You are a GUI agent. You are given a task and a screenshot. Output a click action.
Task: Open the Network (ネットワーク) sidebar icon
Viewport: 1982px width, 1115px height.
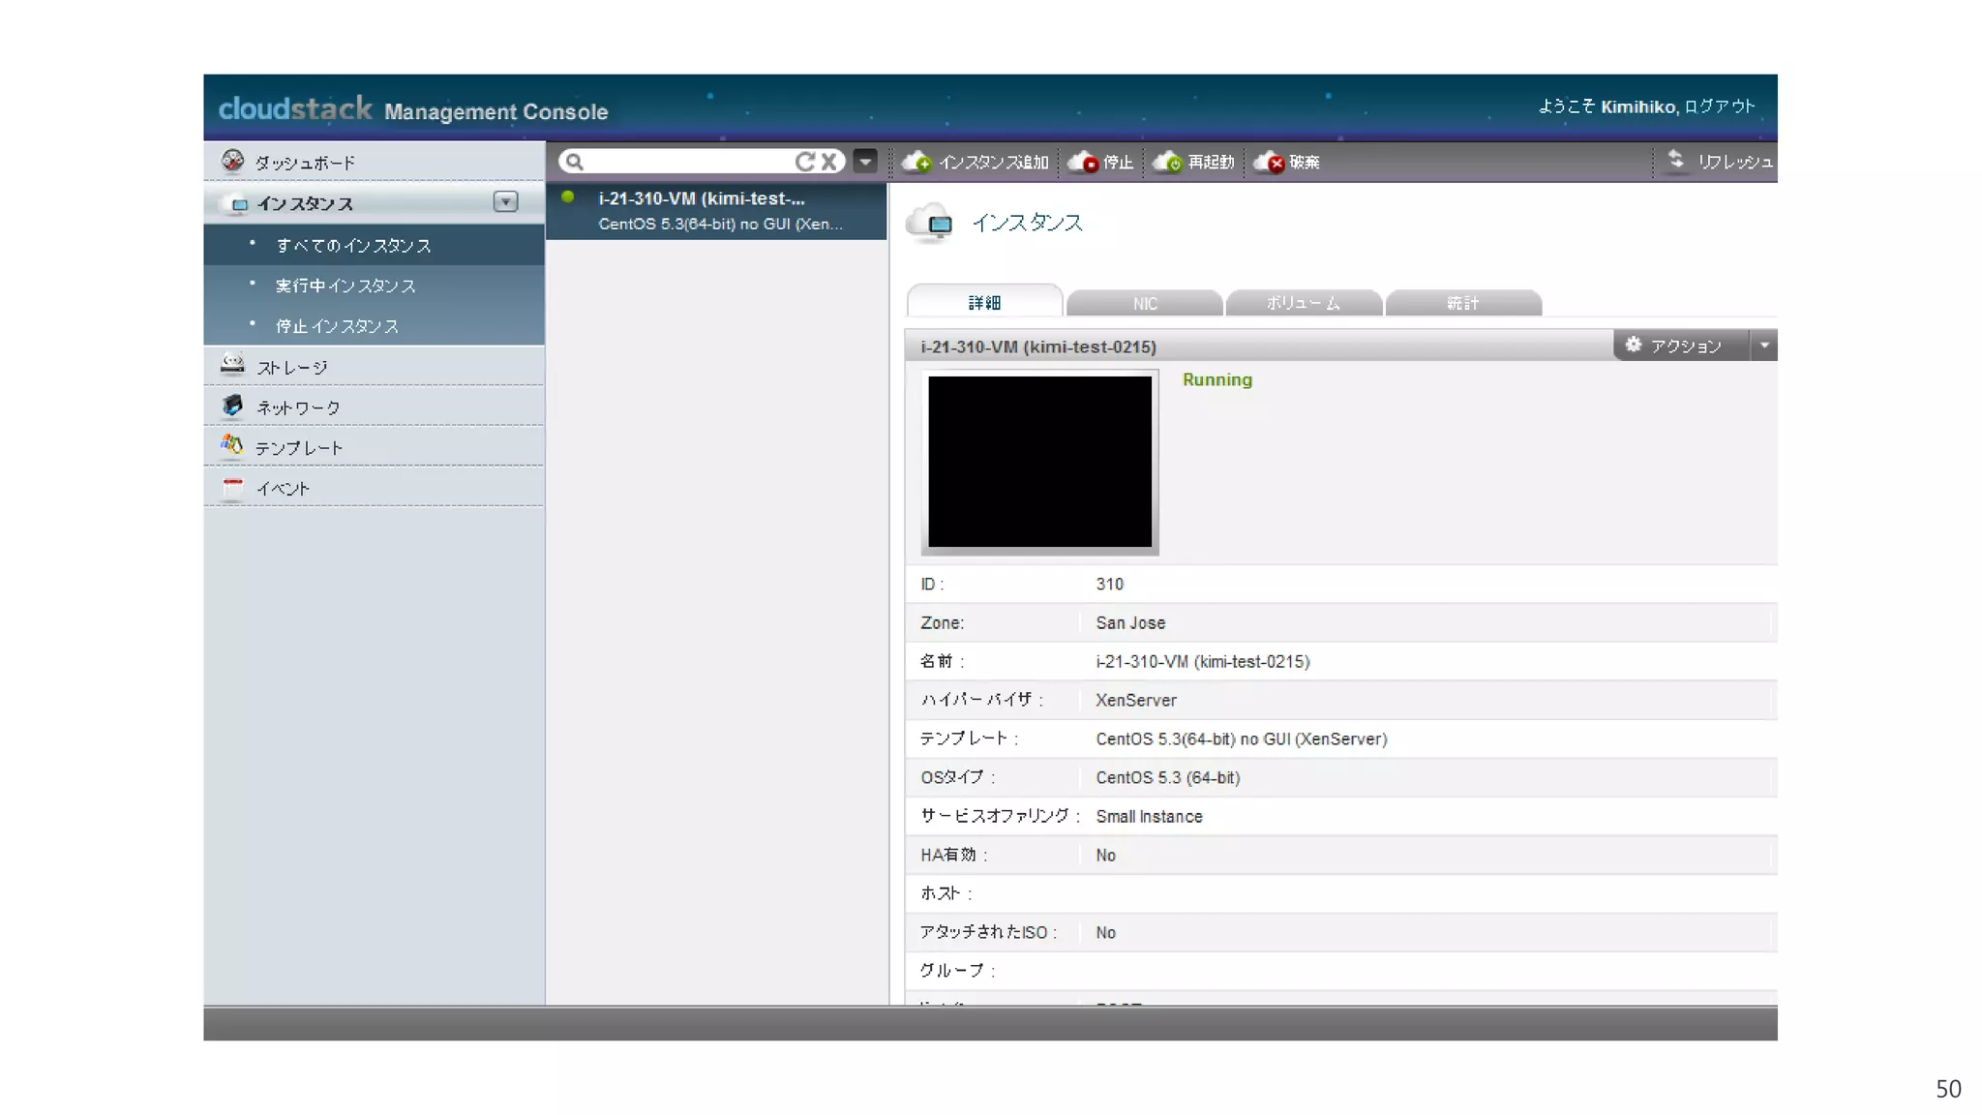(x=232, y=406)
